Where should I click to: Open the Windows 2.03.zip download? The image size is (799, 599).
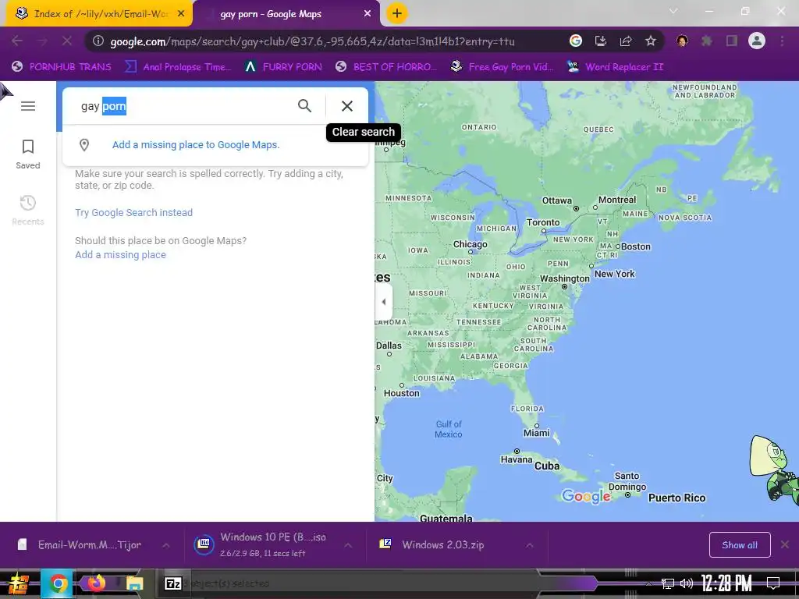coord(433,544)
